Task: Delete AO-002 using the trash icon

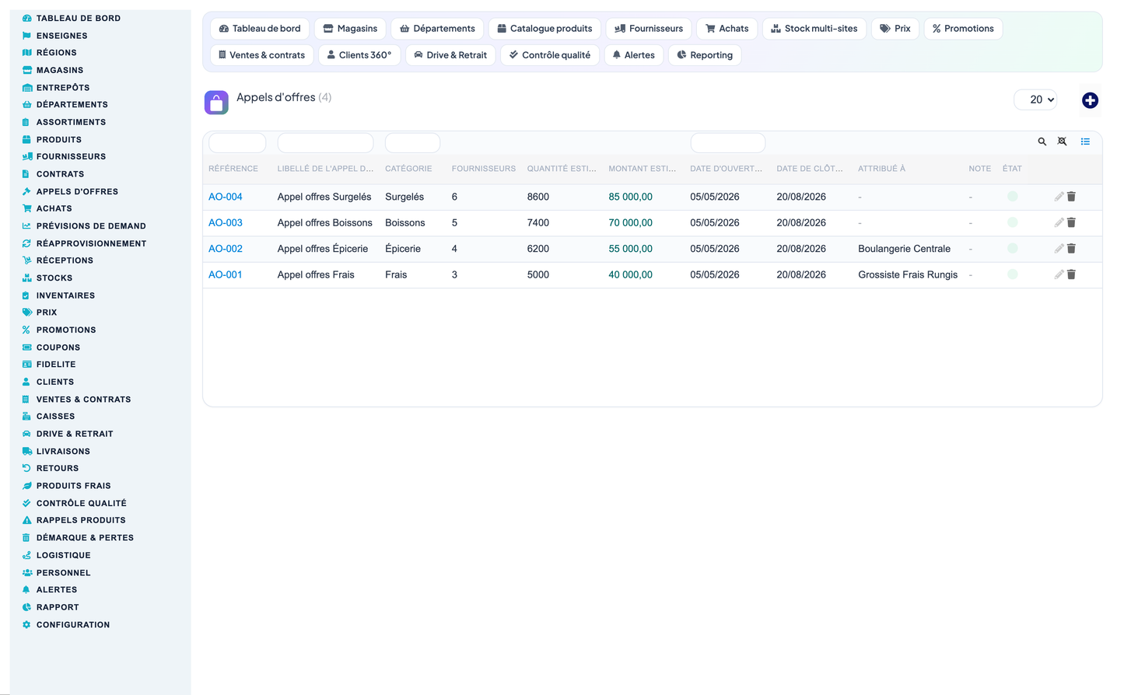Action: pos(1071,249)
